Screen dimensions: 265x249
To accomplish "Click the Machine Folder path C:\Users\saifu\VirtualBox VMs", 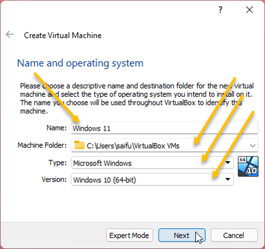I will [x=133, y=146].
